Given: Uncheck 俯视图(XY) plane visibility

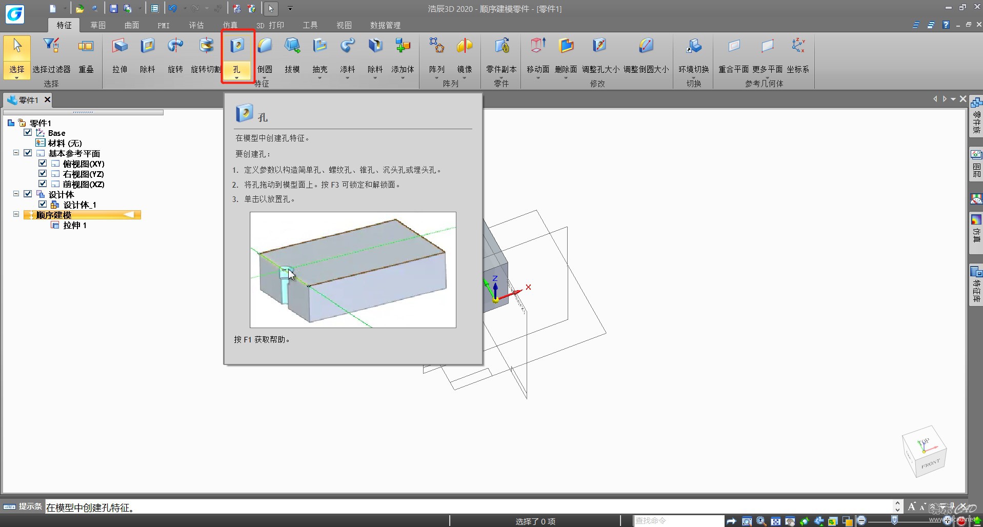Looking at the screenshot, I should pyautogui.click(x=43, y=163).
